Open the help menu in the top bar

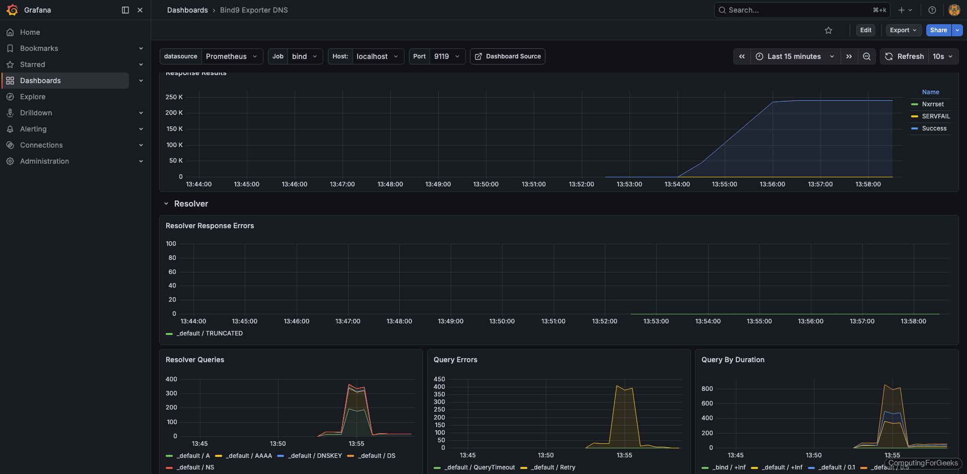[932, 10]
